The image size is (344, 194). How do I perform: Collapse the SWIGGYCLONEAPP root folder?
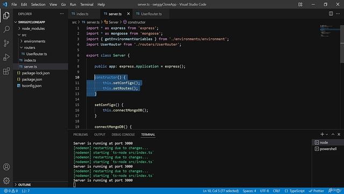point(41,22)
